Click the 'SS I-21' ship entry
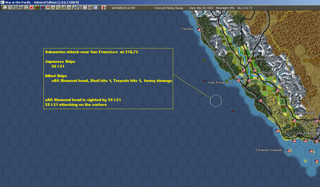Screen dimensions: 320x187 [x=58, y=66]
